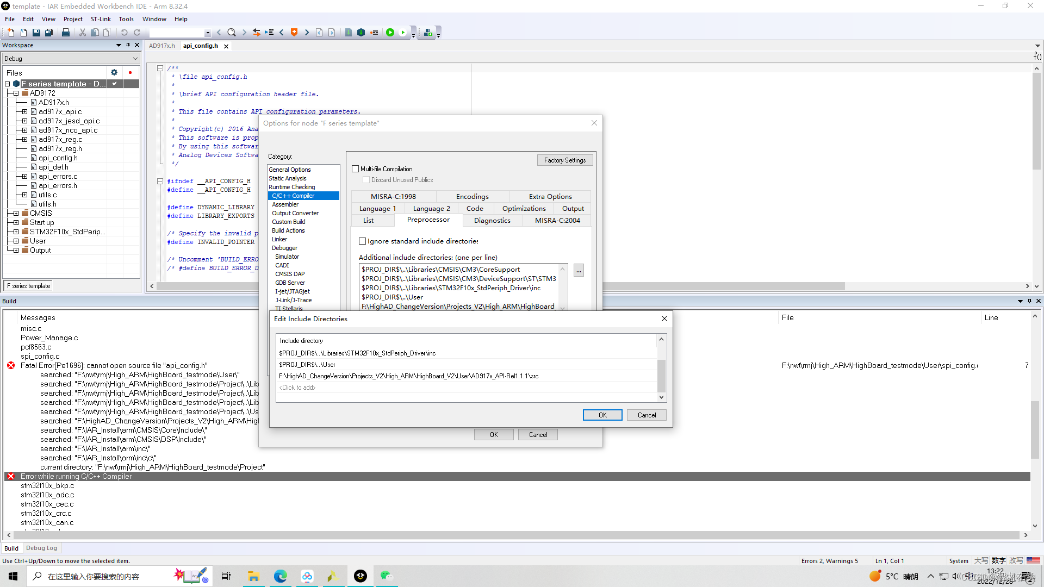1044x587 pixels.
Task: Check Ignore standard include directories
Action: [363, 241]
